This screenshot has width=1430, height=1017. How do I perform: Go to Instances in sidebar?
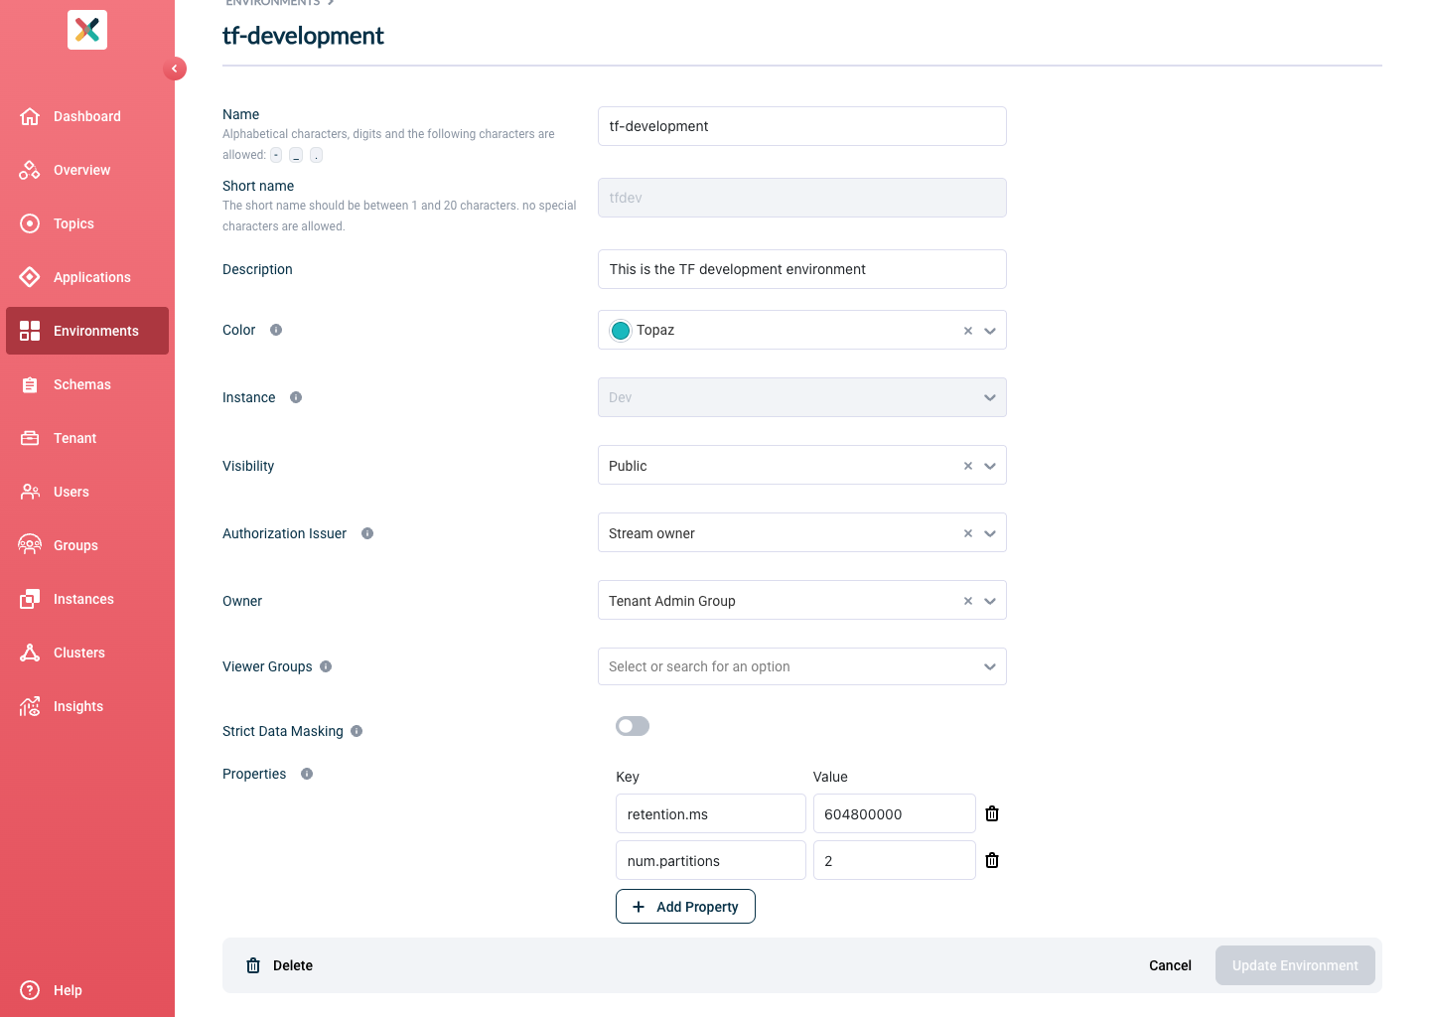[87, 599]
